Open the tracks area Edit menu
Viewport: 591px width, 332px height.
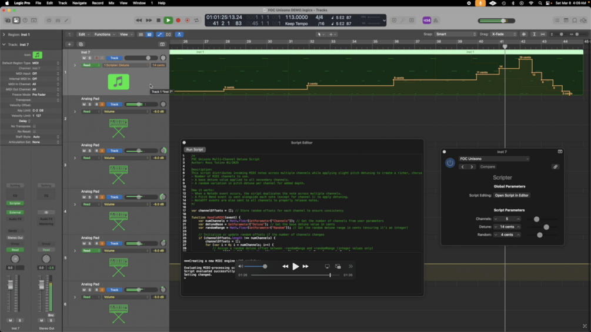(84, 34)
